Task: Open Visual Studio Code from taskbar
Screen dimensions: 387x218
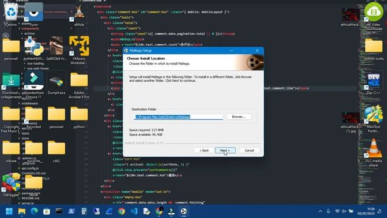Action: coord(134,211)
